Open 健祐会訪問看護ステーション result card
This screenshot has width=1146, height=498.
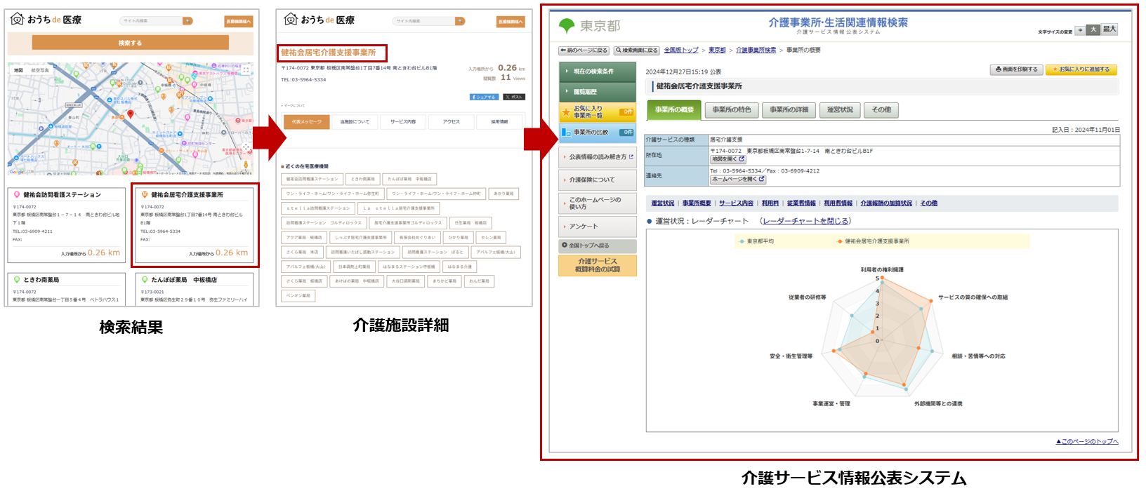67,227
